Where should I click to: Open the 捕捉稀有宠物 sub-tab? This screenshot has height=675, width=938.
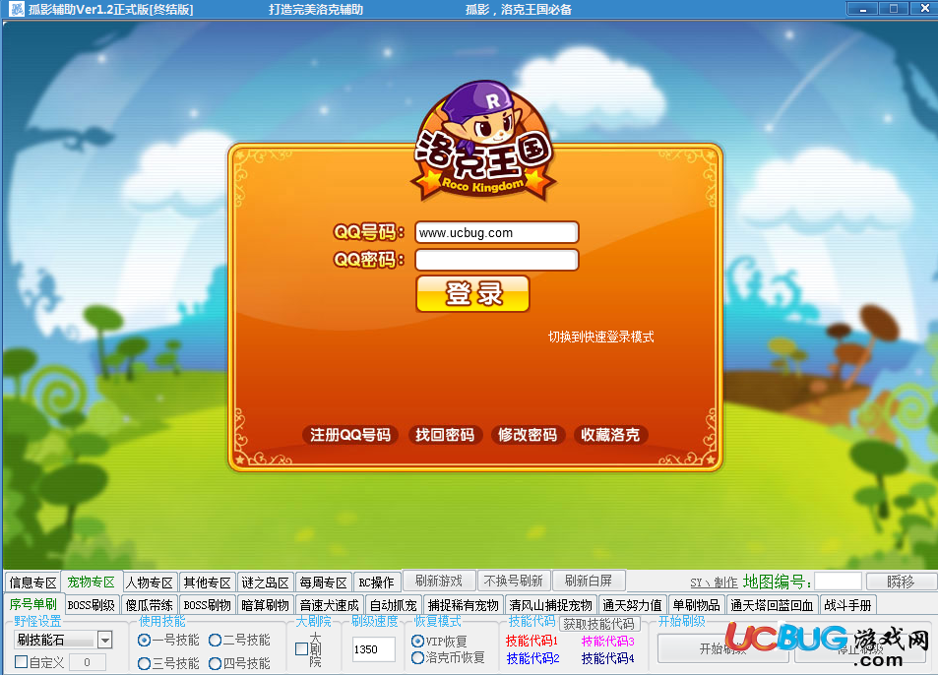(463, 605)
